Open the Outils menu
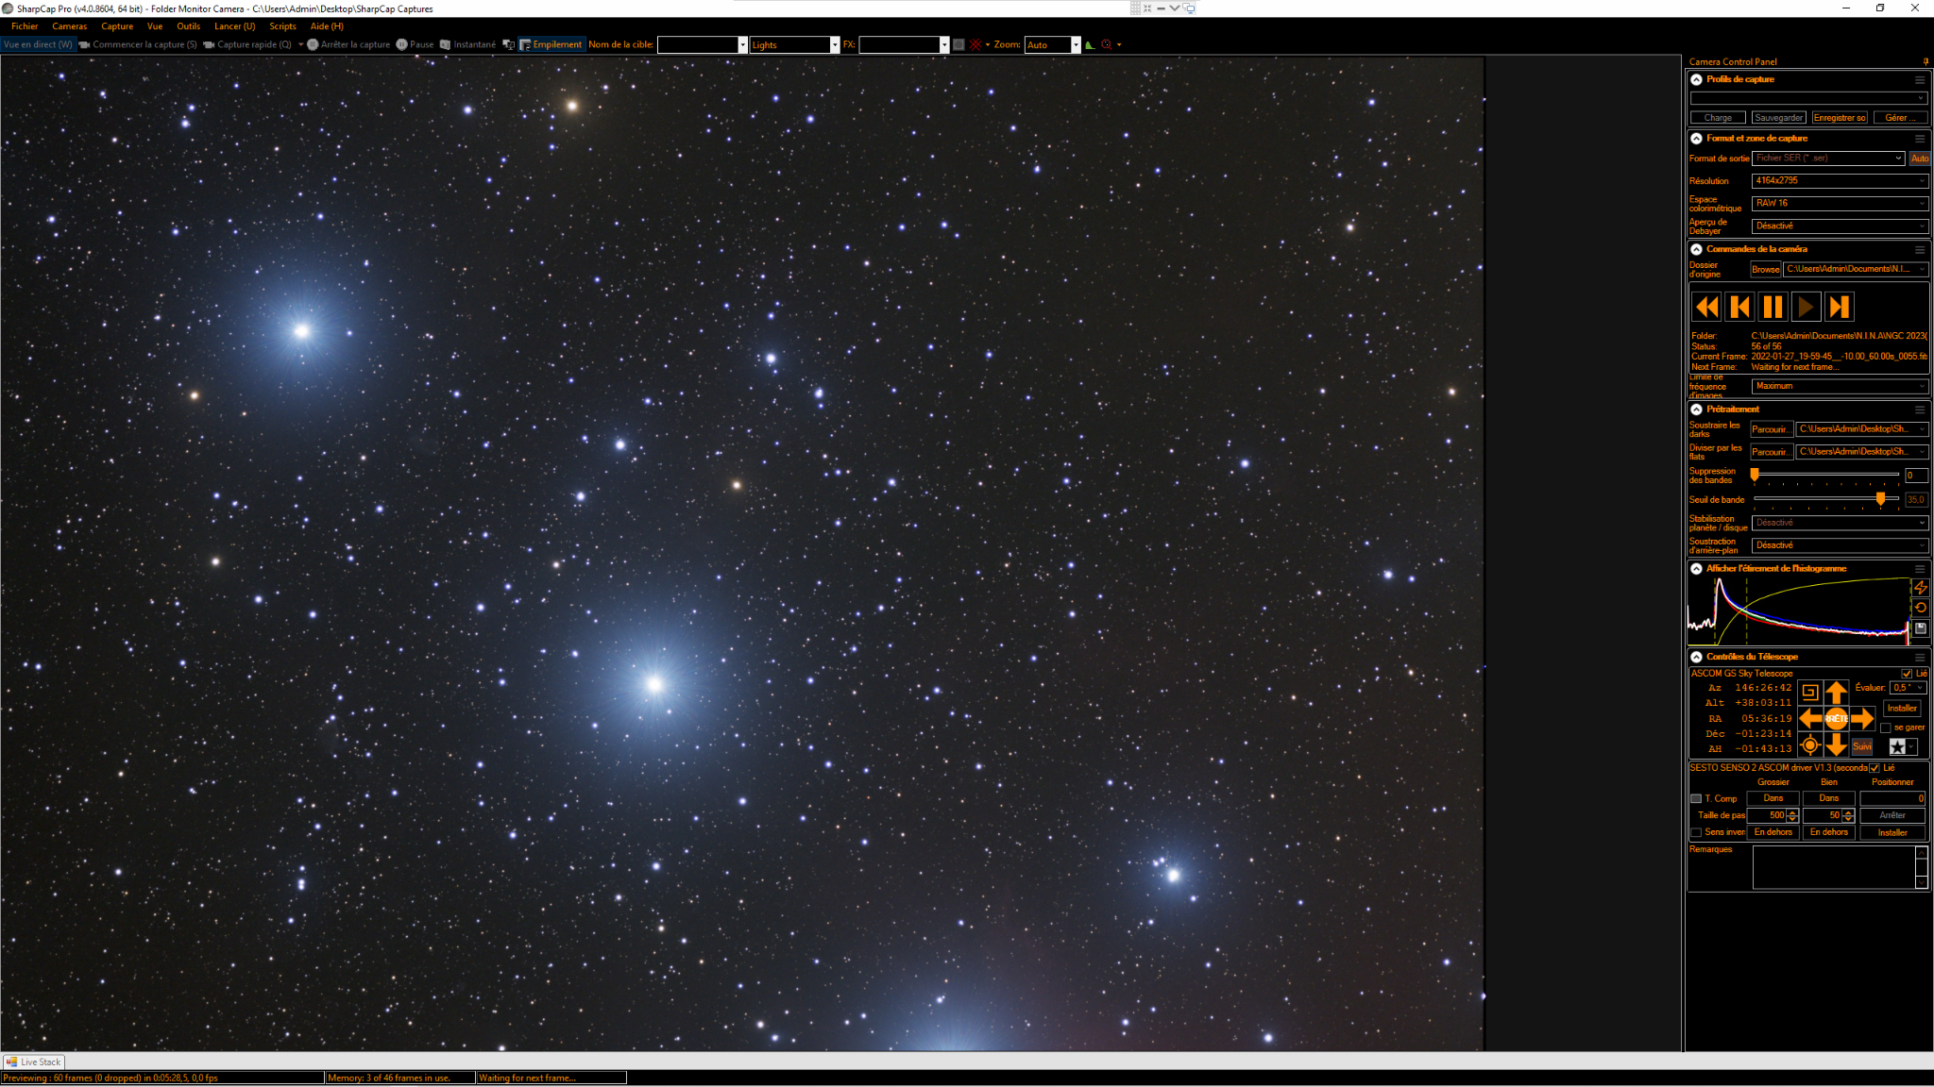1934x1087 pixels. coord(188,26)
